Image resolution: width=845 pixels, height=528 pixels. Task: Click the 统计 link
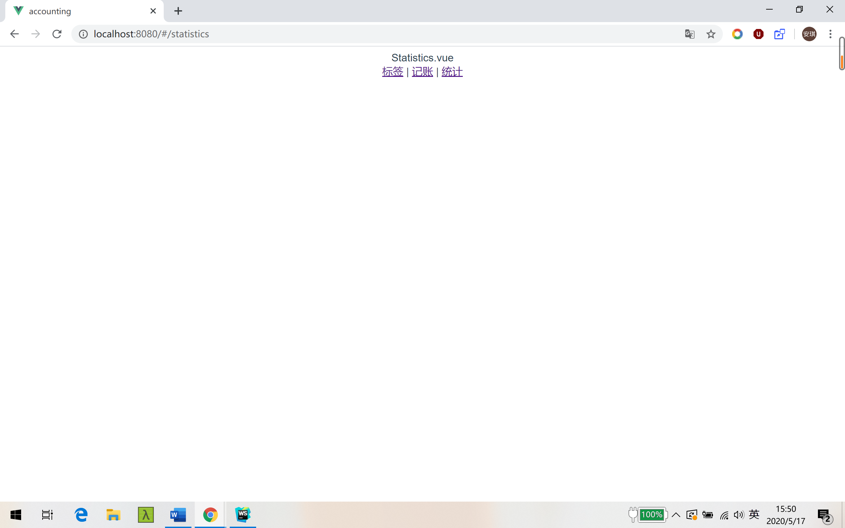(452, 72)
